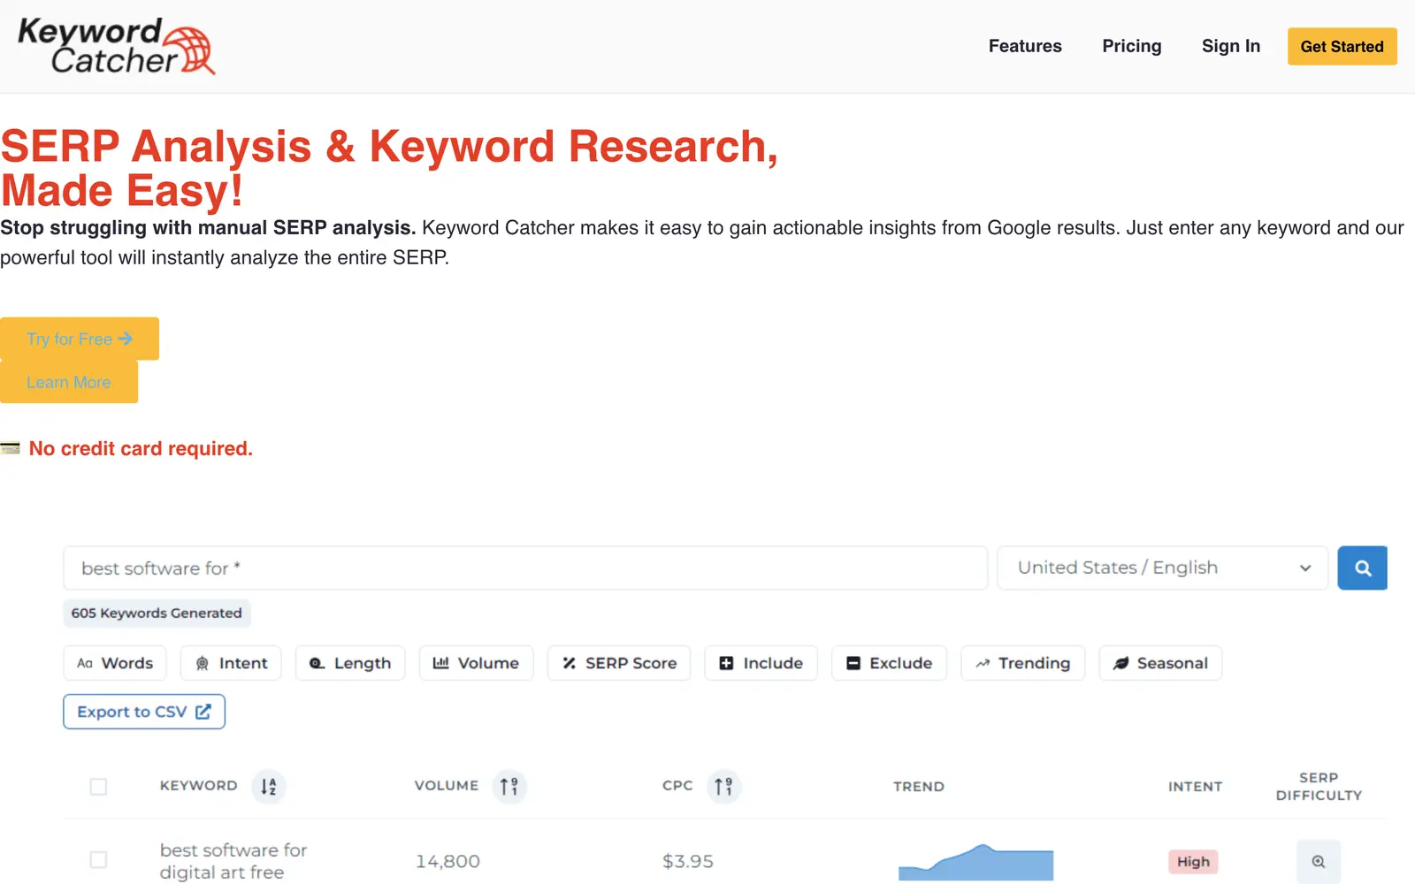Screen dimensions: 1415x884
Task: Click the Try for Free button
Action: coord(80,339)
